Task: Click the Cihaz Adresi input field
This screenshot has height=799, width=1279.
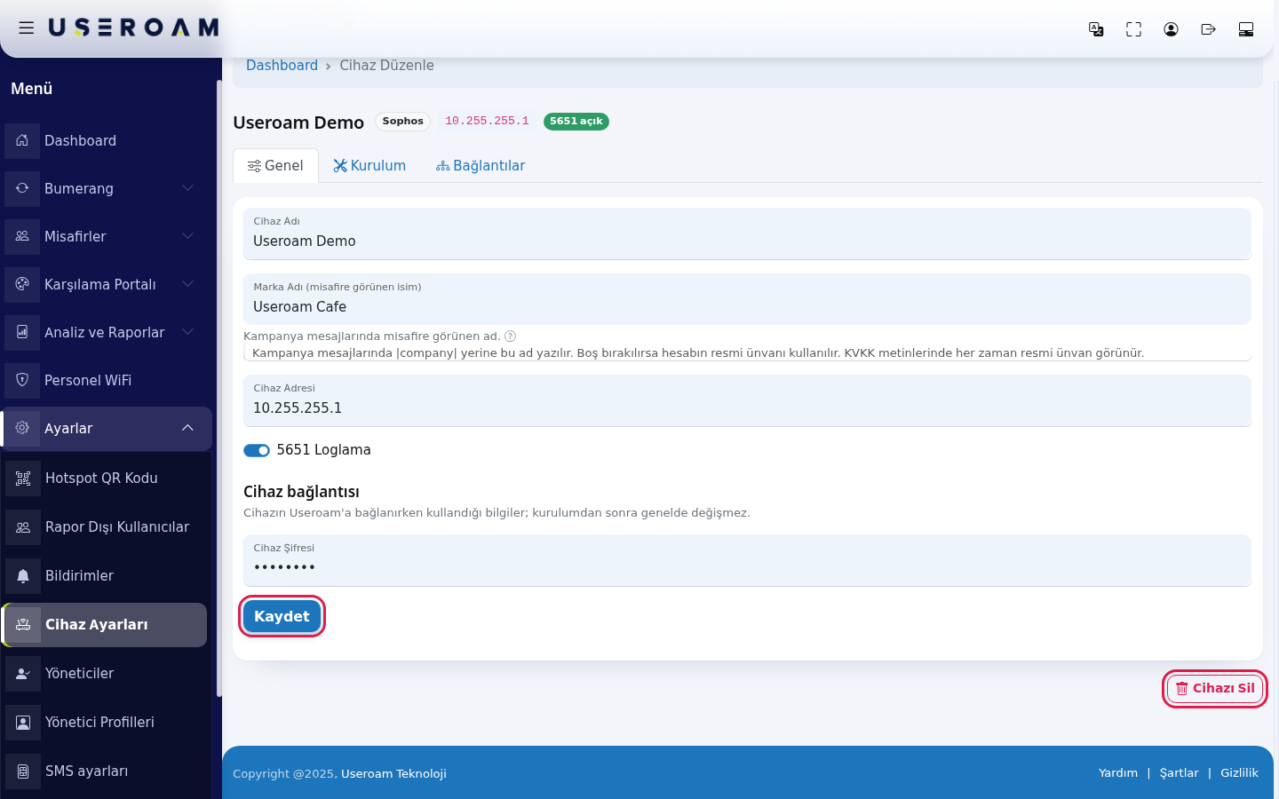Action: [x=747, y=401]
